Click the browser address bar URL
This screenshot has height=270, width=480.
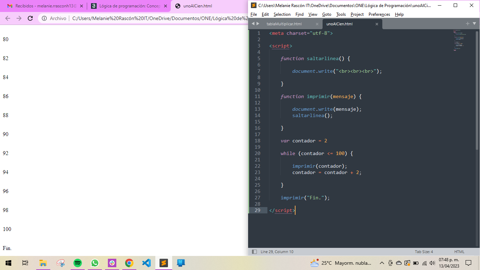pos(160,18)
